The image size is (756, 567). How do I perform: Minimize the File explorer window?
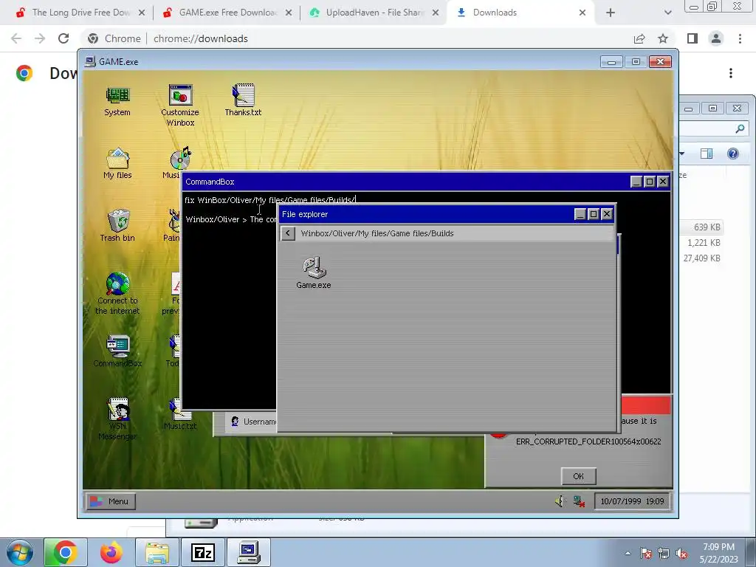click(x=580, y=214)
